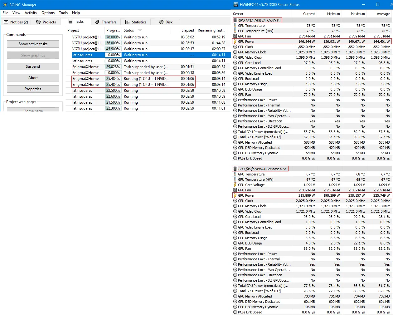Click the Progress column header

pyautogui.click(x=113, y=30)
